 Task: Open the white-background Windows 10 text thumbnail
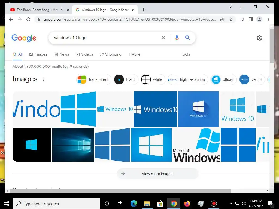coord(115,109)
